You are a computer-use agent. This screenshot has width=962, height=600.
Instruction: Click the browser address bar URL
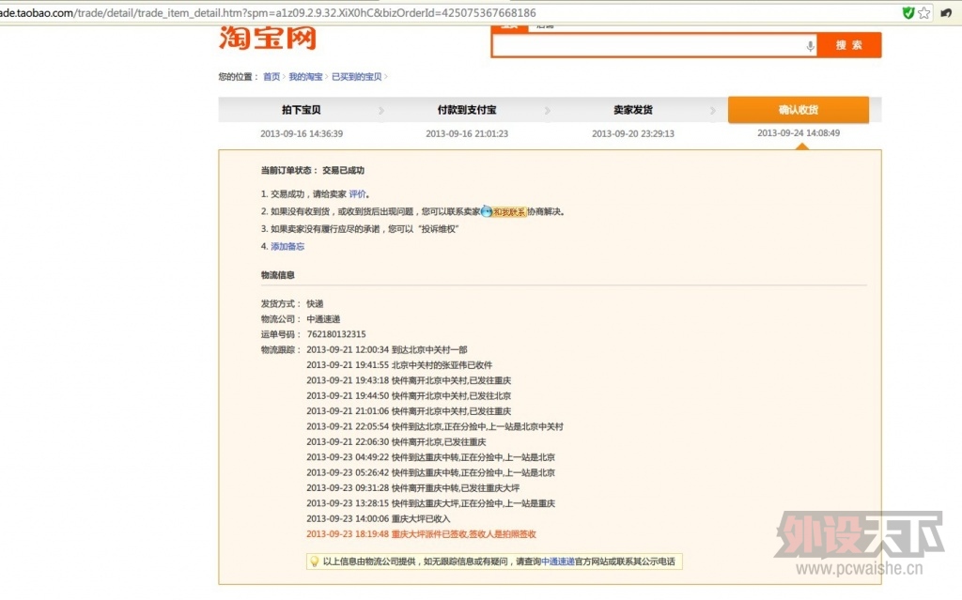[268, 13]
